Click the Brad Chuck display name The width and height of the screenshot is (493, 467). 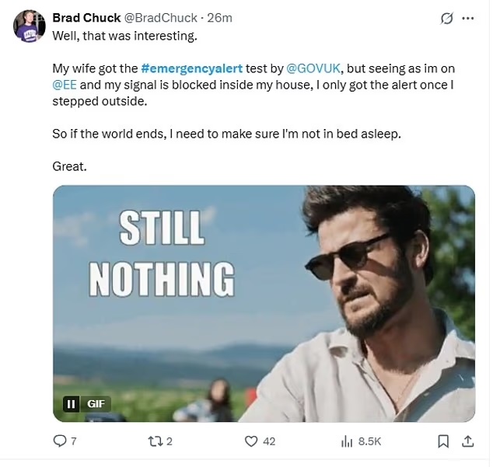coord(86,18)
